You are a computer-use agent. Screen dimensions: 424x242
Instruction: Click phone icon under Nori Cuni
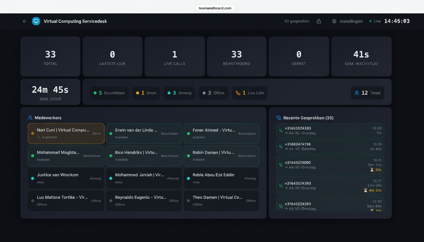pos(39,137)
